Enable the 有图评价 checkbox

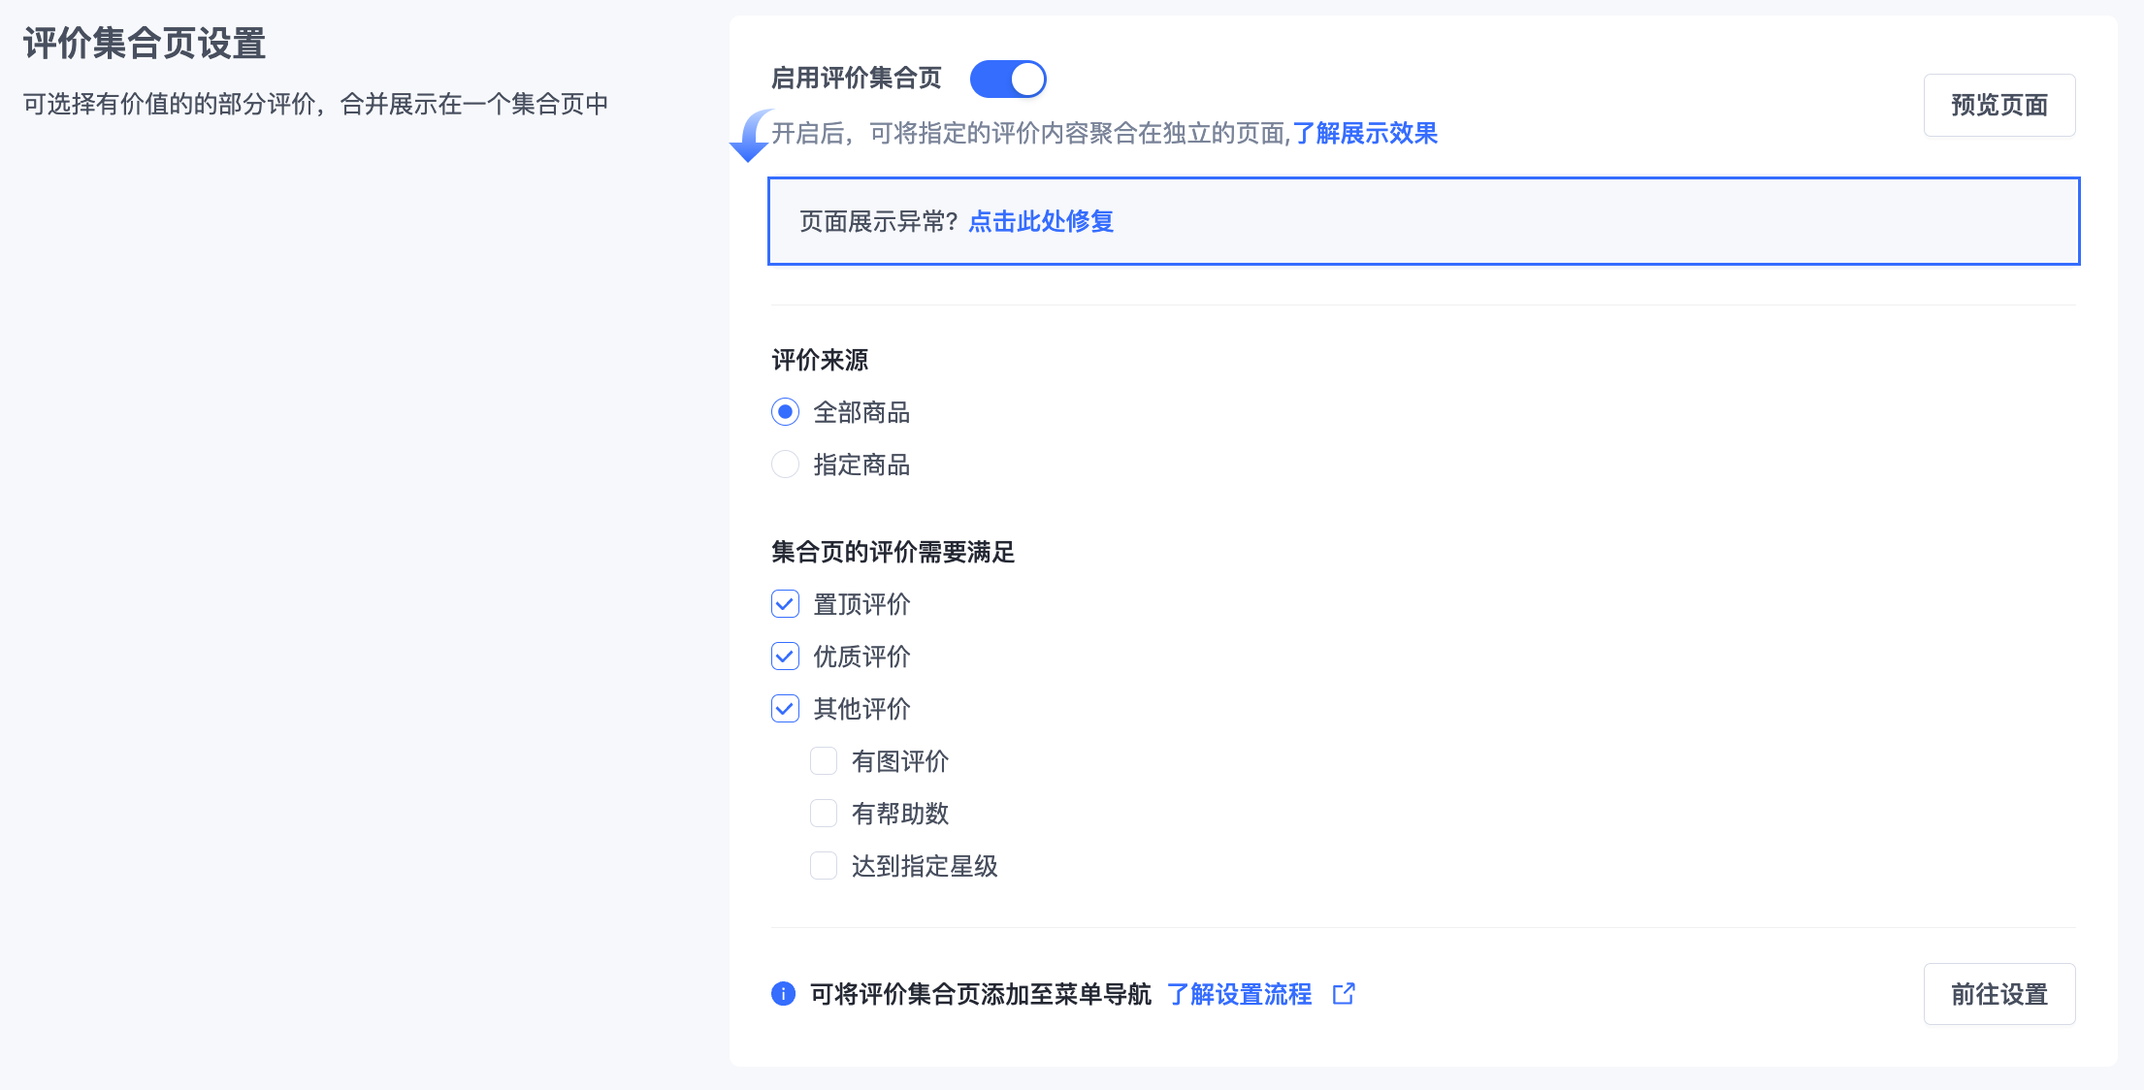[x=824, y=760]
